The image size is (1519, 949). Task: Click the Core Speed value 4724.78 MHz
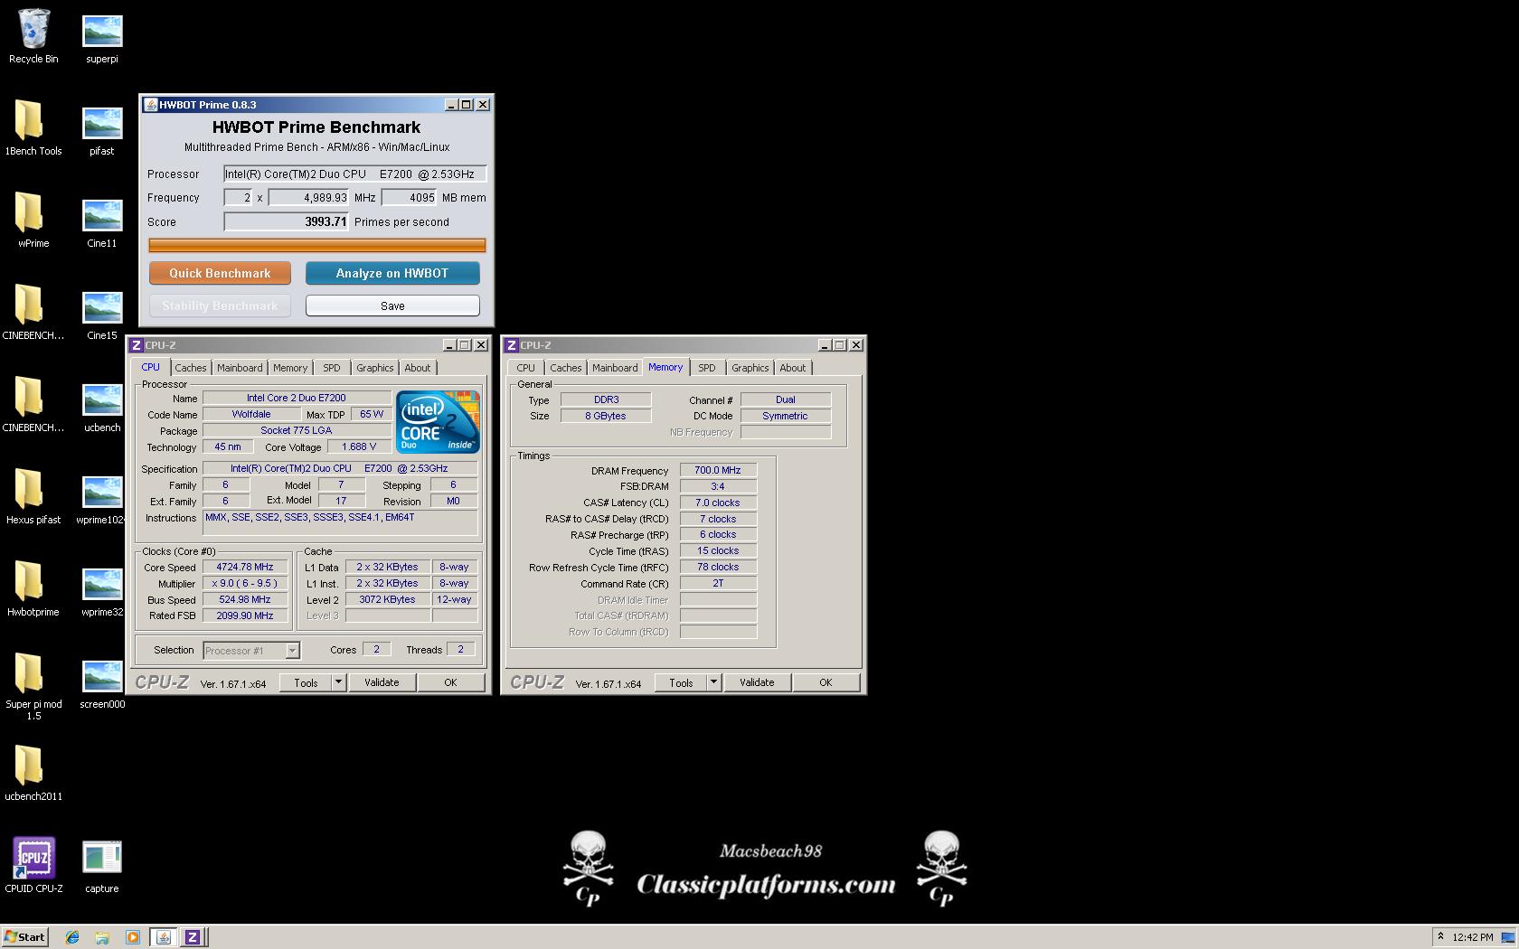(x=245, y=568)
